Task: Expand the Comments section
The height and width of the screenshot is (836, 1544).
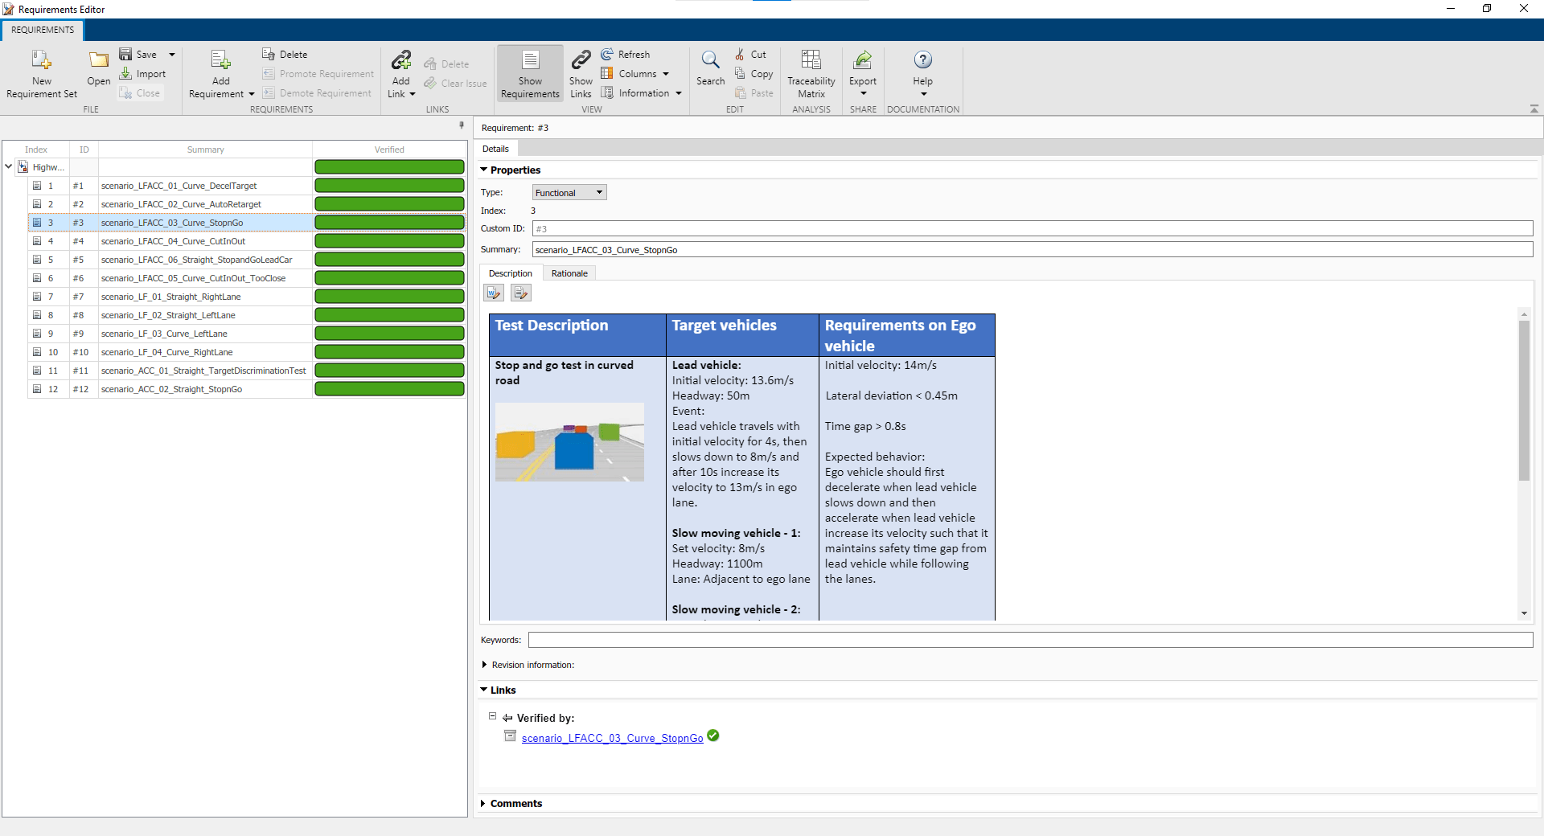Action: pyautogui.click(x=484, y=804)
